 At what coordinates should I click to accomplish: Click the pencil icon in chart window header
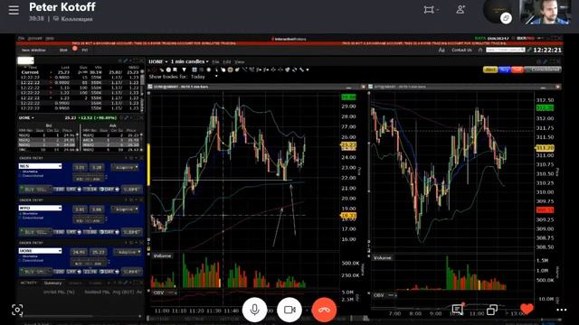[545, 61]
